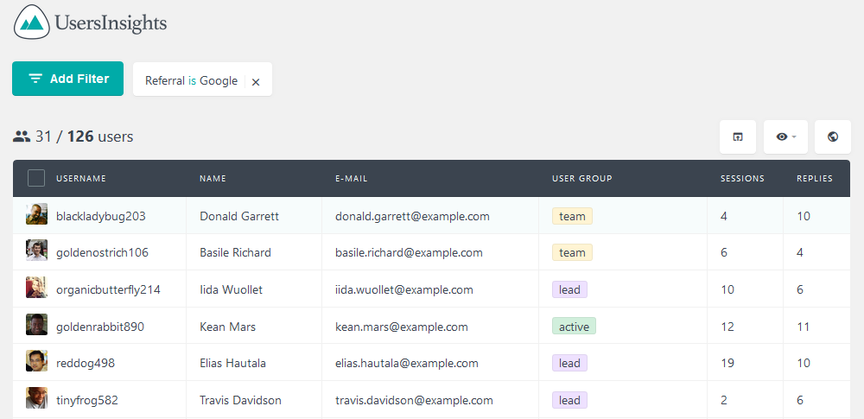Screen dimensions: 864x419
Task: Open the globe map view icon
Action: (x=833, y=136)
